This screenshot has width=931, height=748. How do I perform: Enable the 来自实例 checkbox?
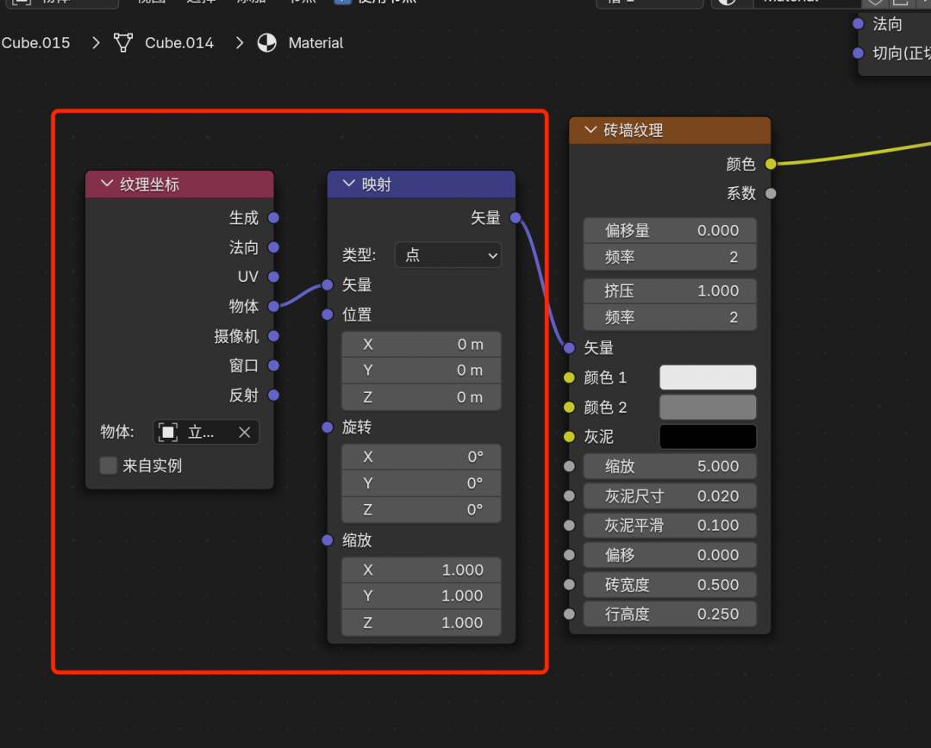click(109, 466)
